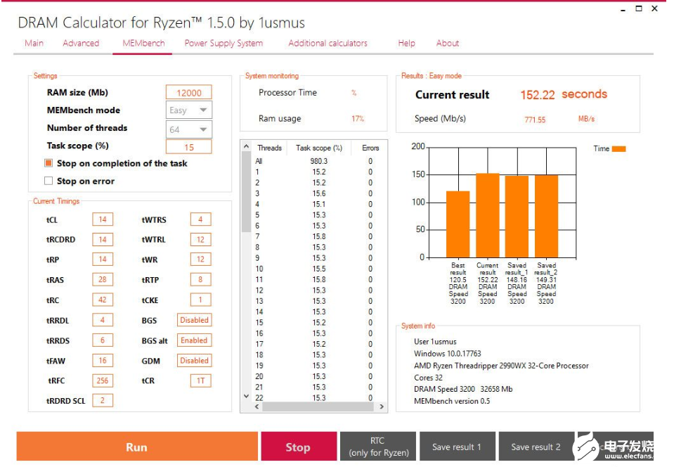Viewport: 674px width, 467px height.
Task: Click the orange Time legend swatch
Action: coord(619,149)
